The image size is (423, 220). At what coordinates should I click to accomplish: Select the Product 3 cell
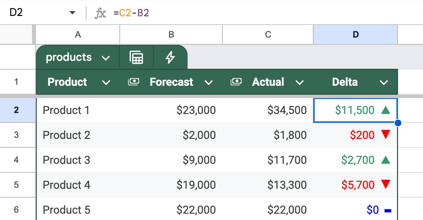click(x=77, y=160)
